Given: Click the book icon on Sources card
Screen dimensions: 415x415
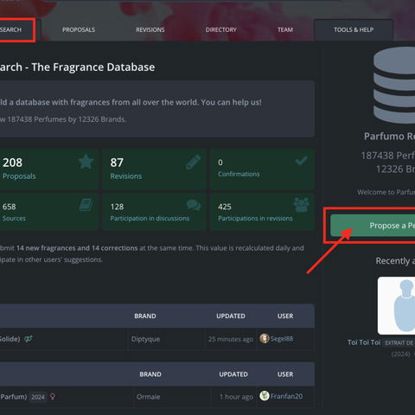Looking at the screenshot, I should tap(86, 205).
